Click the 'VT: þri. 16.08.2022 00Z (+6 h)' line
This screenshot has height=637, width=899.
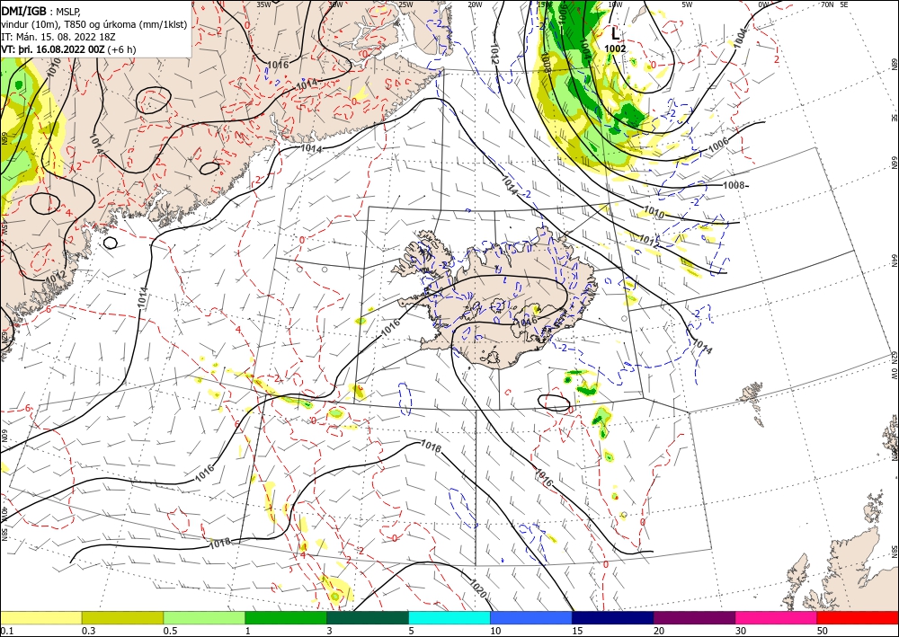pos(69,49)
